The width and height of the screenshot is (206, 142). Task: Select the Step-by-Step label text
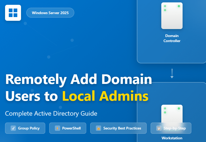tap(175, 128)
